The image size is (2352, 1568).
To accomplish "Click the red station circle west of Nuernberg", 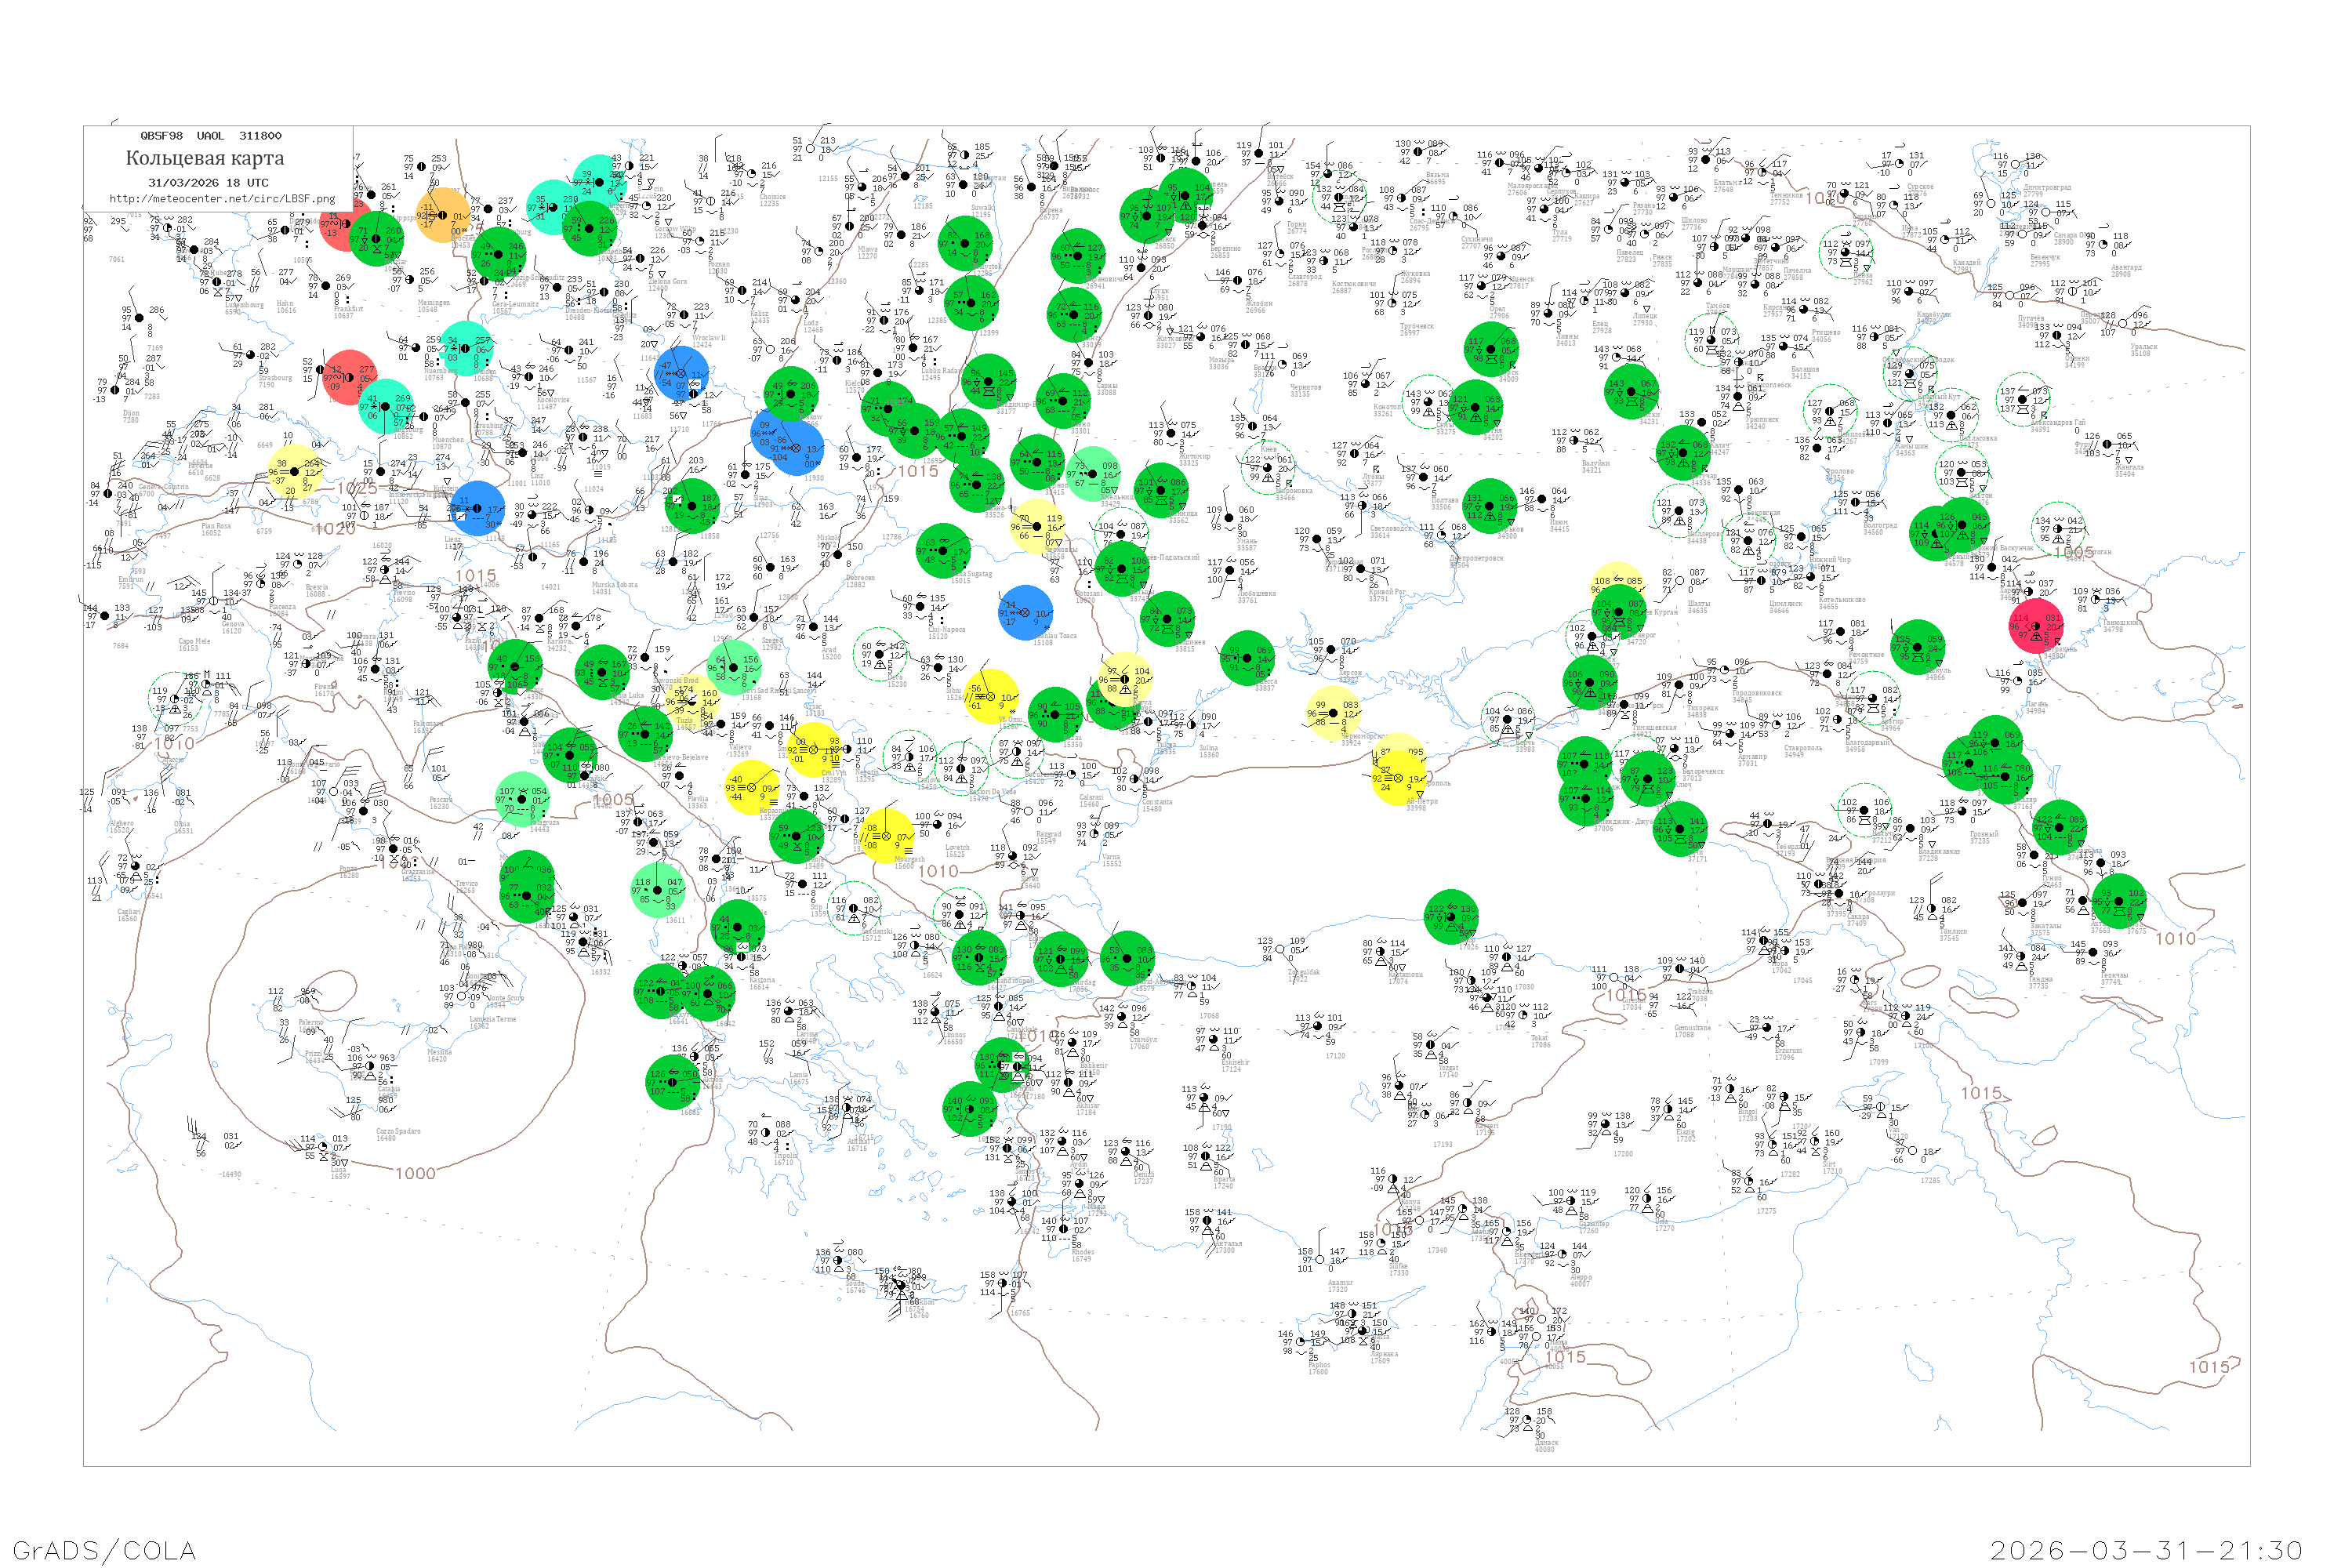I will (x=349, y=377).
